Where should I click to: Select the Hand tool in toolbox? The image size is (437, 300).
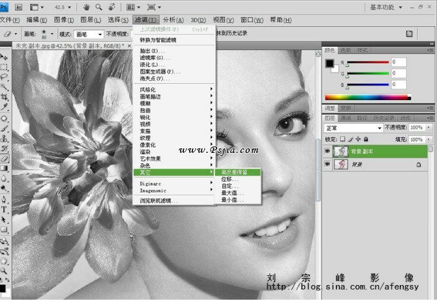(4, 261)
